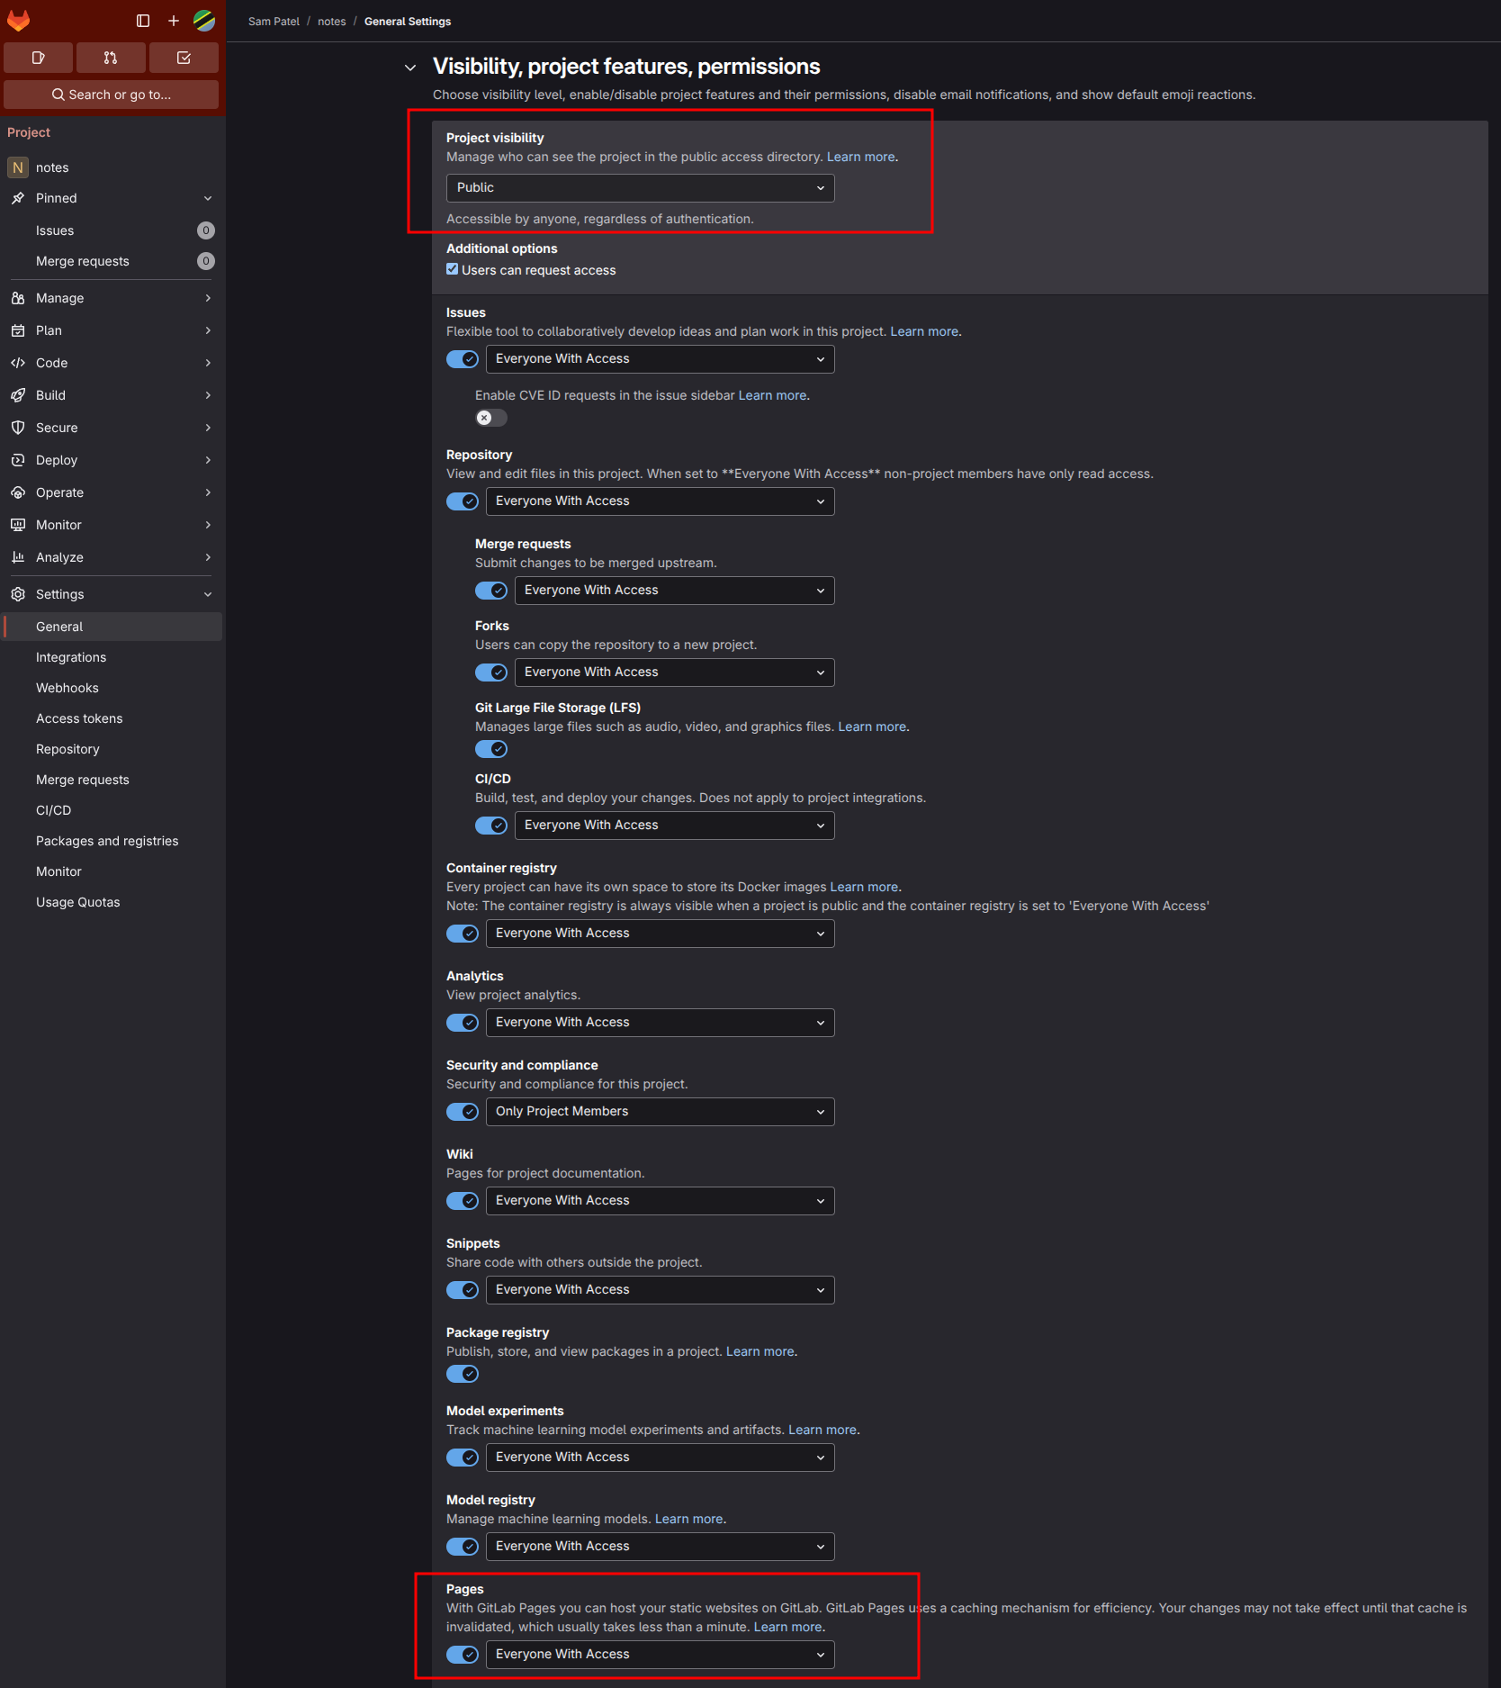Disable the Git Large File Storage toggle
The image size is (1501, 1688).
[x=491, y=749]
